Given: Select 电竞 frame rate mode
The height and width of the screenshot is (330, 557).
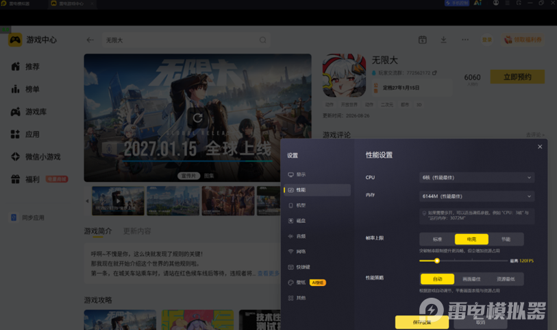Looking at the screenshot, I should tap(471, 239).
